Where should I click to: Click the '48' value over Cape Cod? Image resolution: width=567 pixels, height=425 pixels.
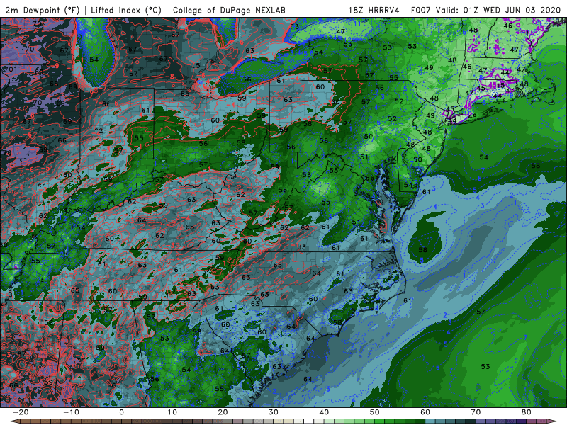click(x=524, y=84)
